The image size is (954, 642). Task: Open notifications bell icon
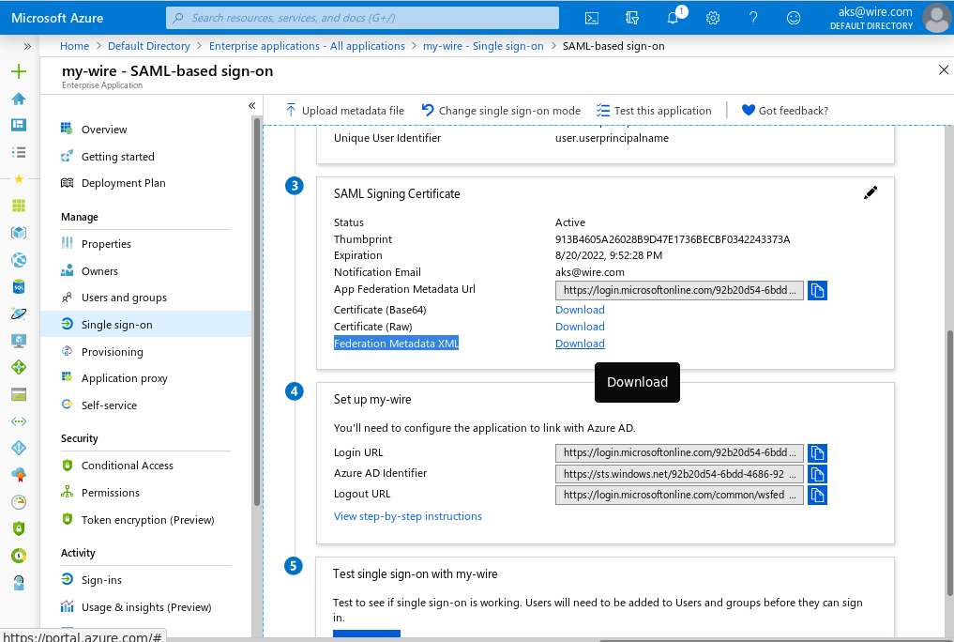point(673,18)
